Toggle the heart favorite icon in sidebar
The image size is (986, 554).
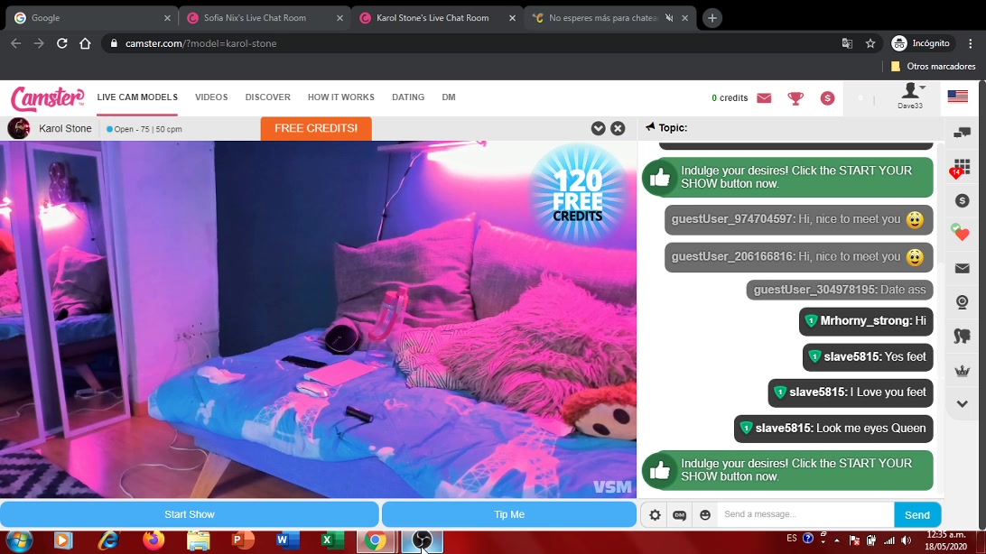coord(961,234)
